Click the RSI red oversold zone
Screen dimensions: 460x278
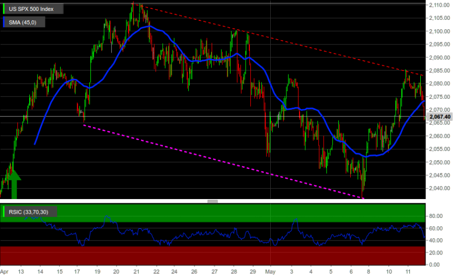pos(213,256)
